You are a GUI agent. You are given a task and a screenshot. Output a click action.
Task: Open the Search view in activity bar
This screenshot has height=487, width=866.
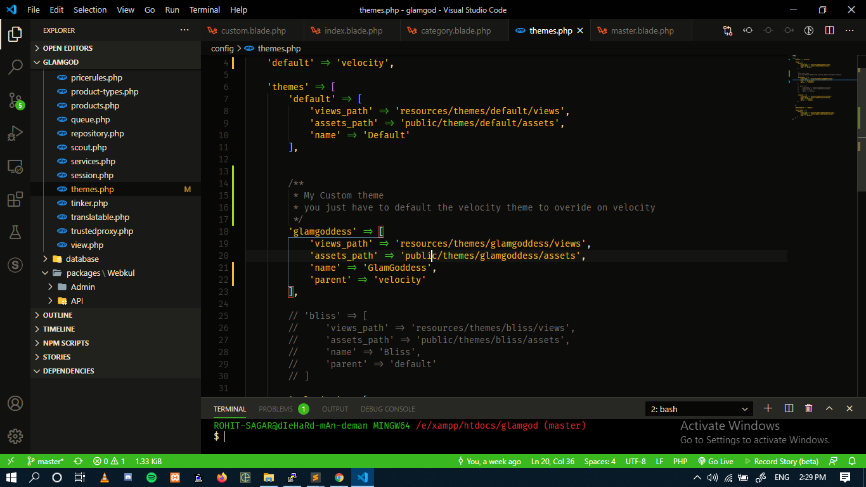[15, 67]
